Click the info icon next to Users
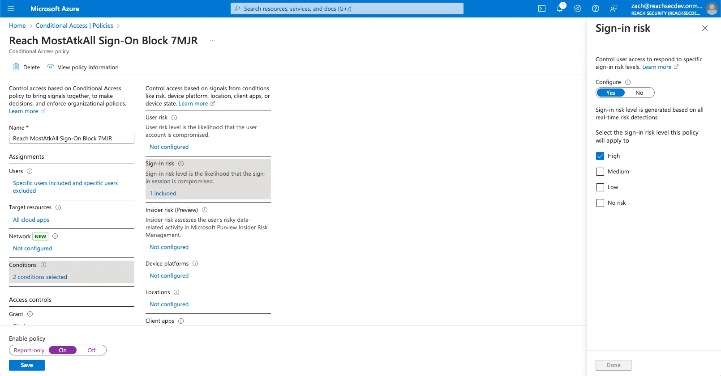The width and height of the screenshot is (721, 376). [x=30, y=171]
